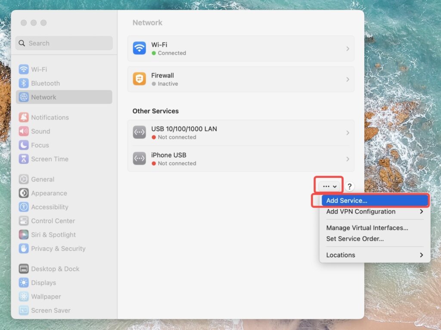The image size is (441, 330).
Task: Open the three-dots services action menu
Action: pyautogui.click(x=329, y=186)
